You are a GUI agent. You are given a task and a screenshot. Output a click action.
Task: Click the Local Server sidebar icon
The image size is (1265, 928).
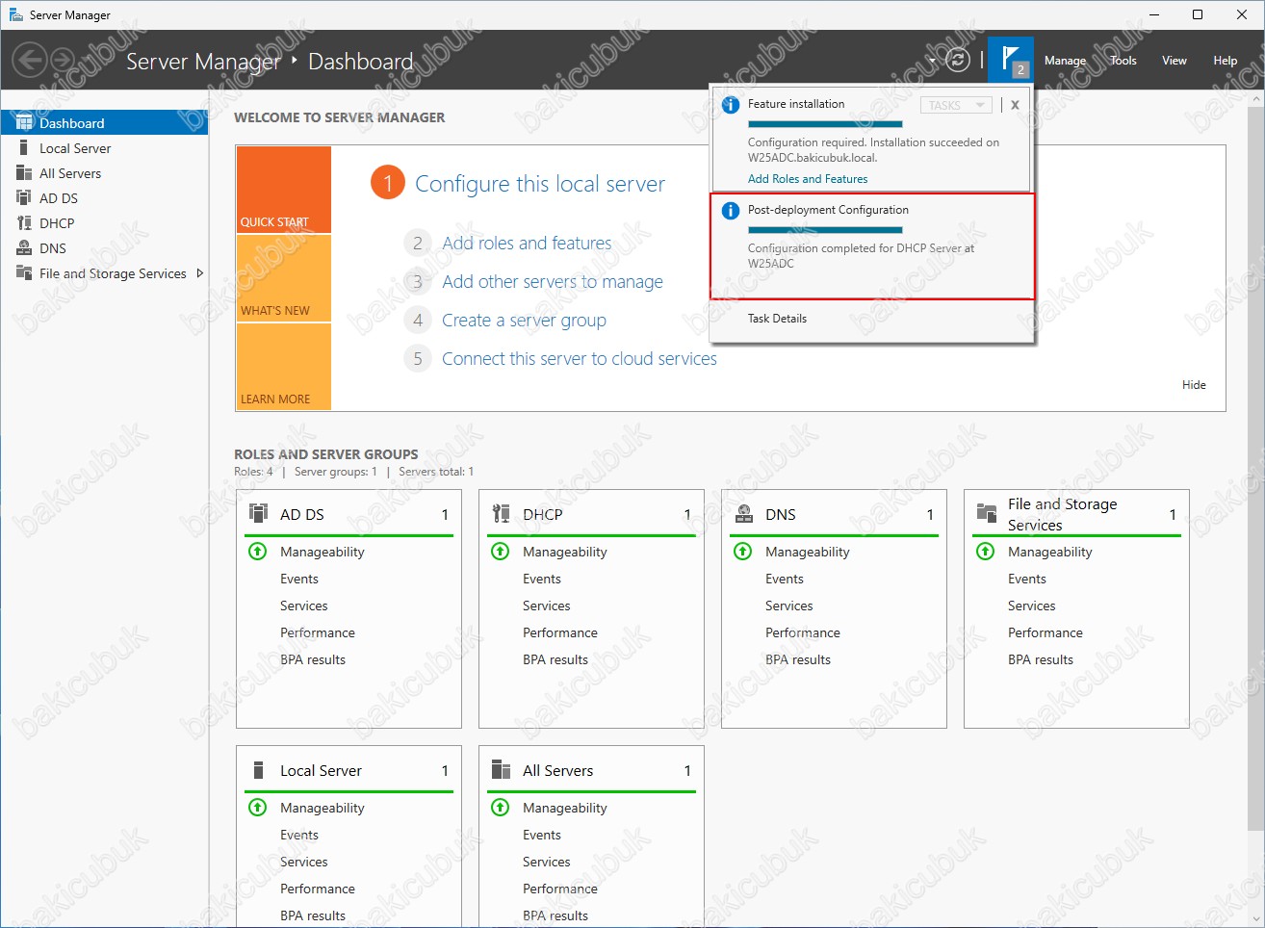[24, 148]
